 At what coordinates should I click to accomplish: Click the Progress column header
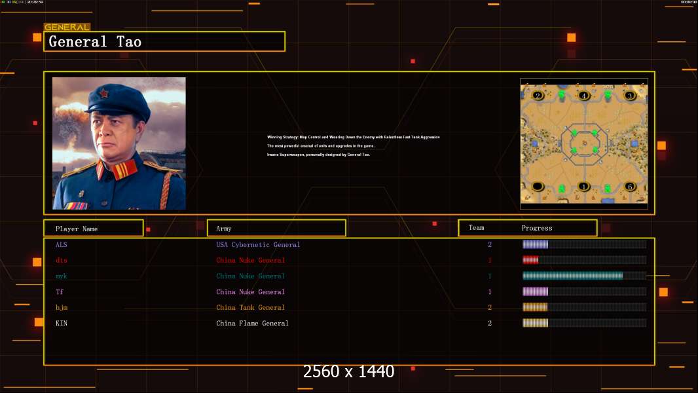click(x=537, y=228)
